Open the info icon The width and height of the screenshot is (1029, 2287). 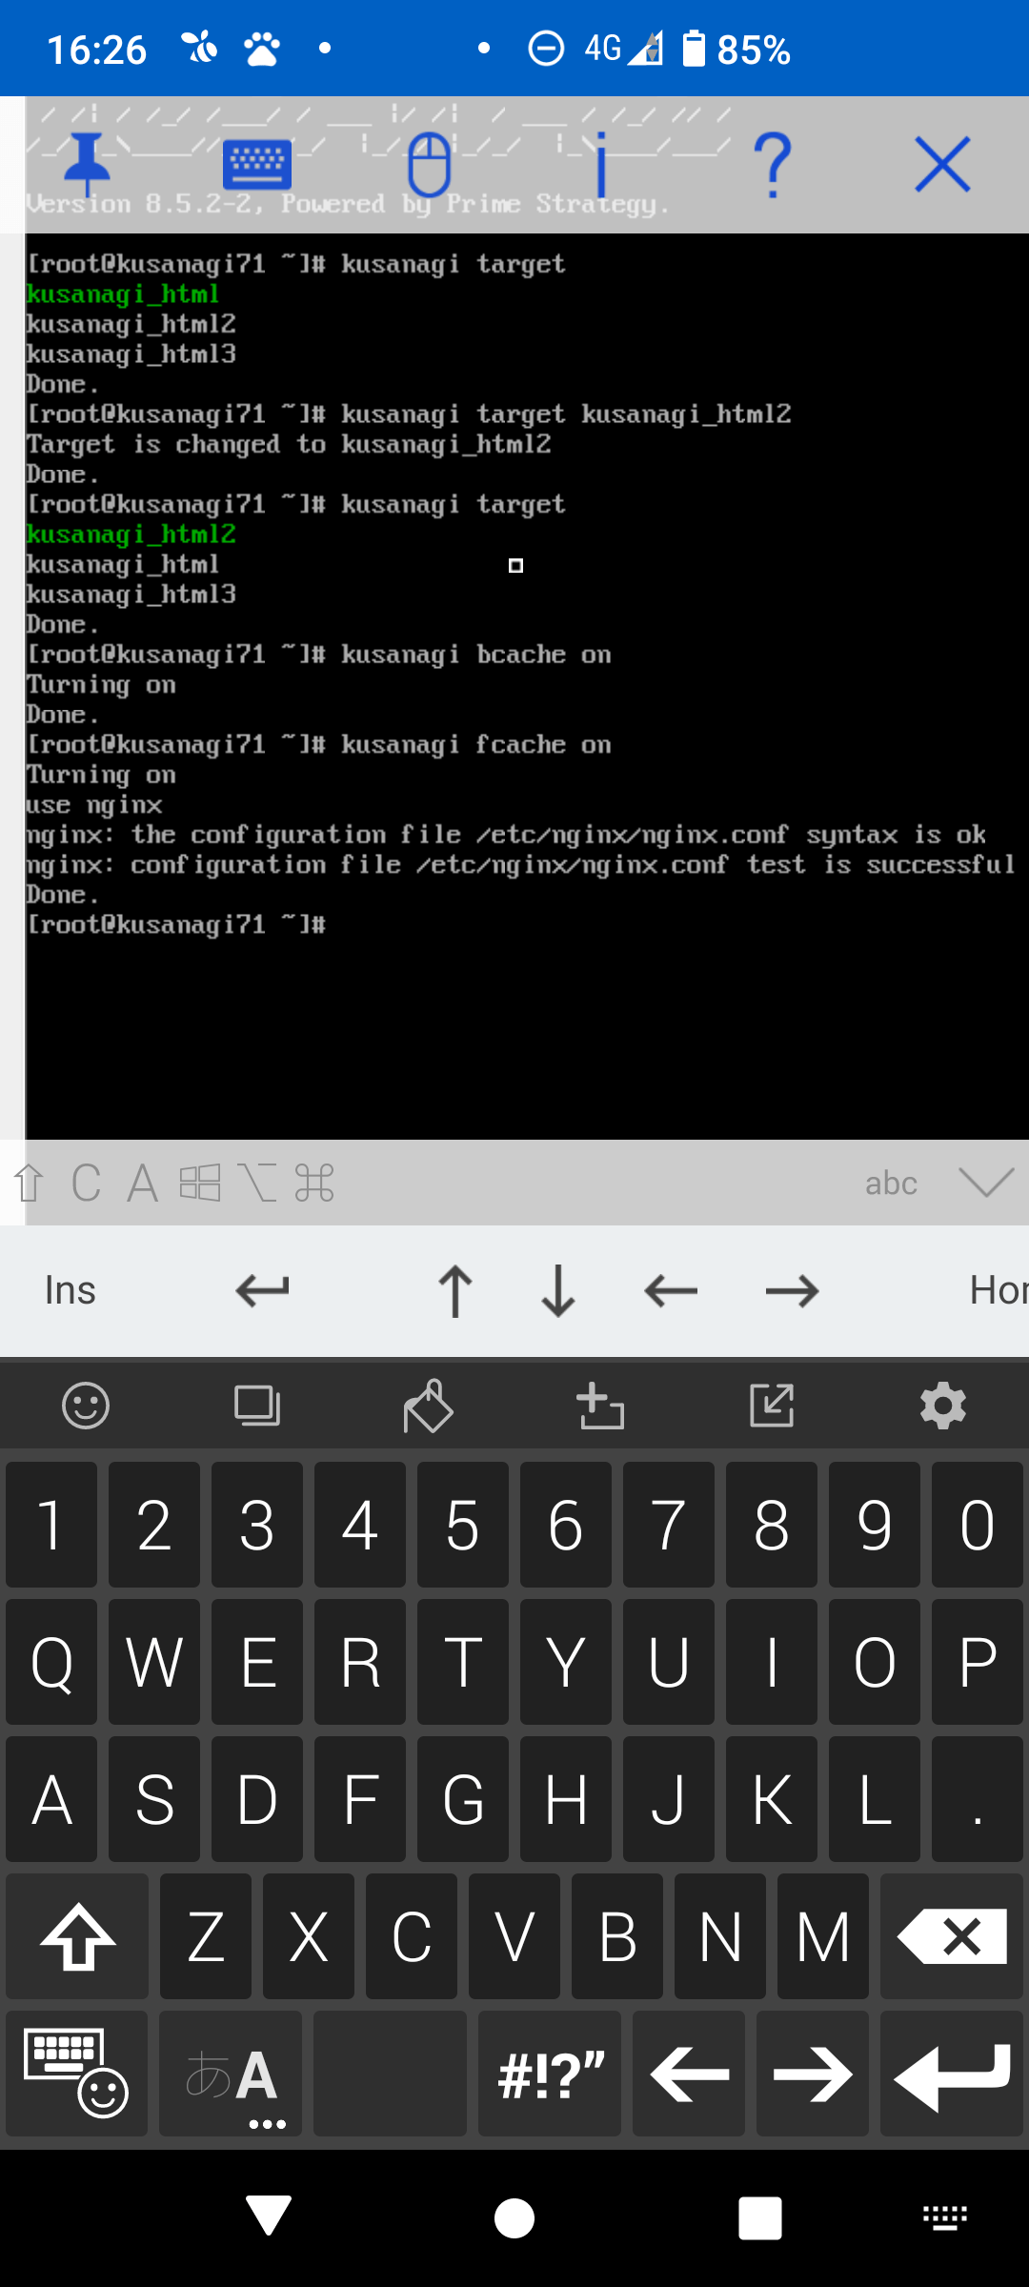tap(600, 164)
